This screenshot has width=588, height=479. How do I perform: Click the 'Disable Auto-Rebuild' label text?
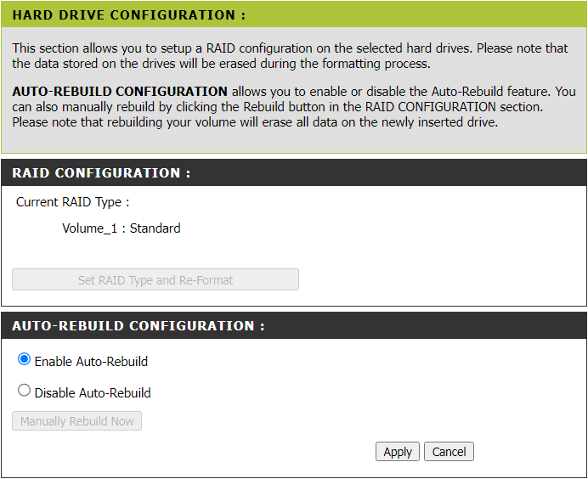[x=93, y=393]
